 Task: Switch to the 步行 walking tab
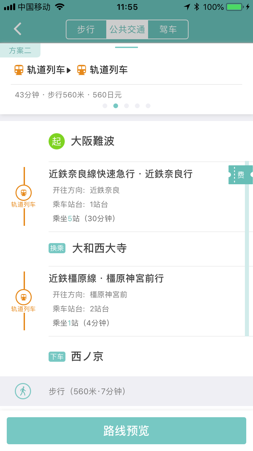coord(86,29)
